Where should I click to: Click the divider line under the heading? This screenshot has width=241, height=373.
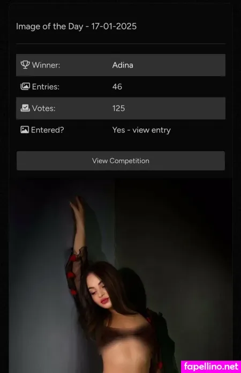pyautogui.click(x=120, y=44)
